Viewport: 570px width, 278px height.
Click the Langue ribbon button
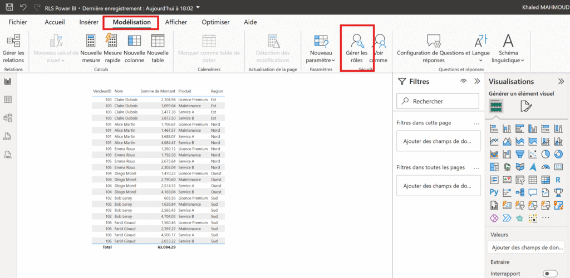point(481,48)
